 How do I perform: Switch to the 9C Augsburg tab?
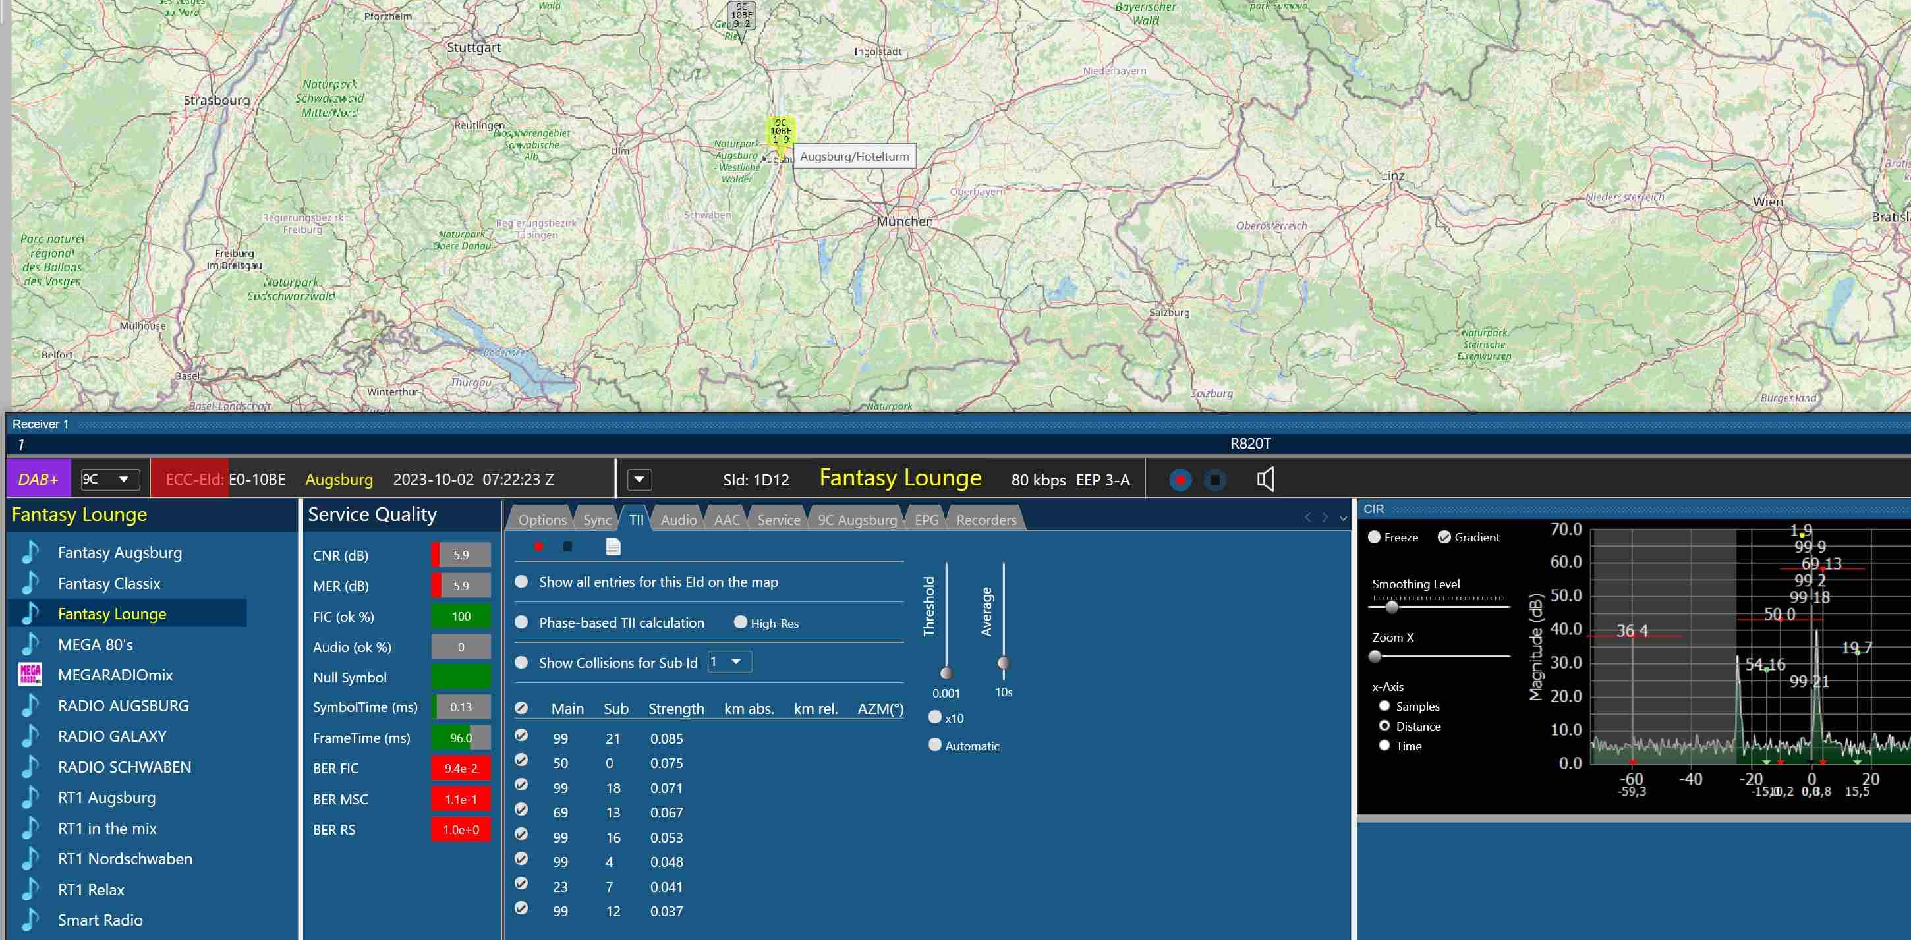click(857, 520)
